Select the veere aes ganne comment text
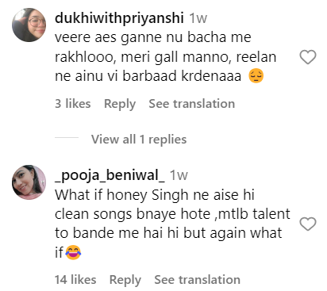Viewport: 327px width, 291px height. pyautogui.click(x=165, y=57)
